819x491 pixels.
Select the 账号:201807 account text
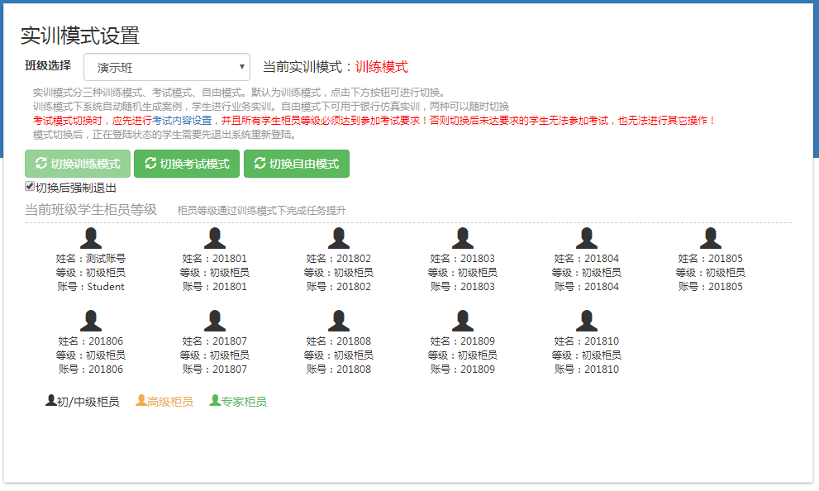click(215, 369)
